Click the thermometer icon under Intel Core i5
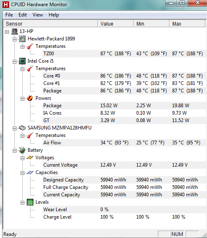 pyautogui.click(x=30, y=68)
